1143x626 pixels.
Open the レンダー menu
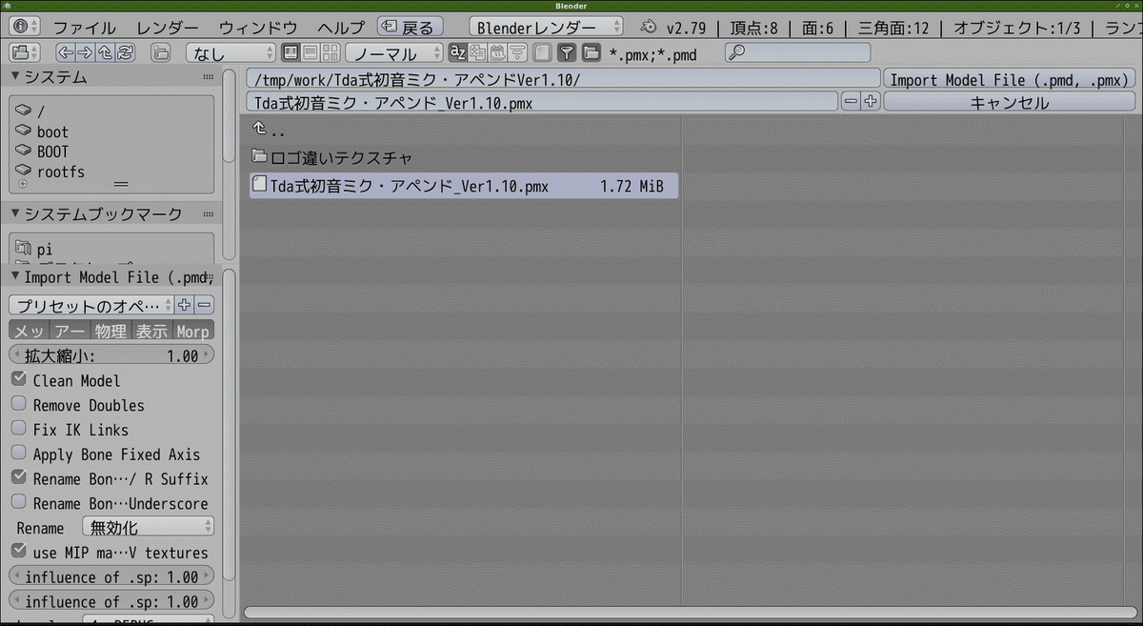[168, 28]
